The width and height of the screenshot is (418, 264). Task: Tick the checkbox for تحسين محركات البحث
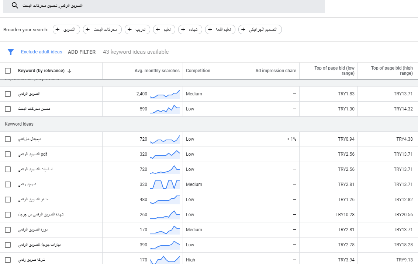[x=8, y=109]
